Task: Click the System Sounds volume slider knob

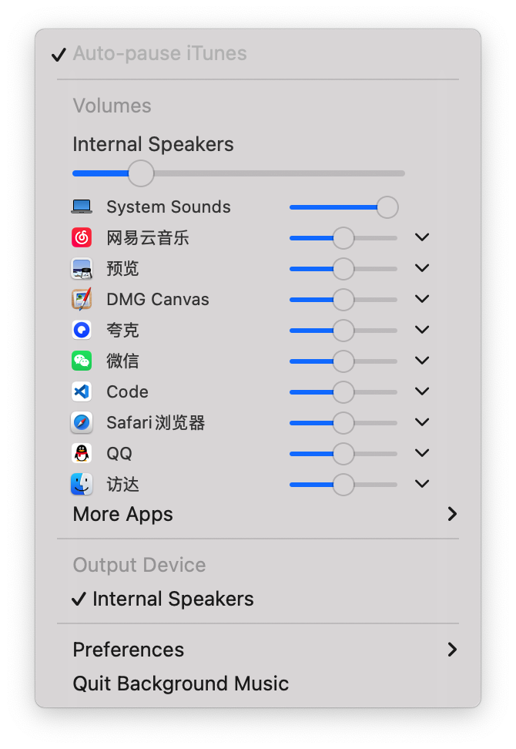Action: click(x=387, y=207)
